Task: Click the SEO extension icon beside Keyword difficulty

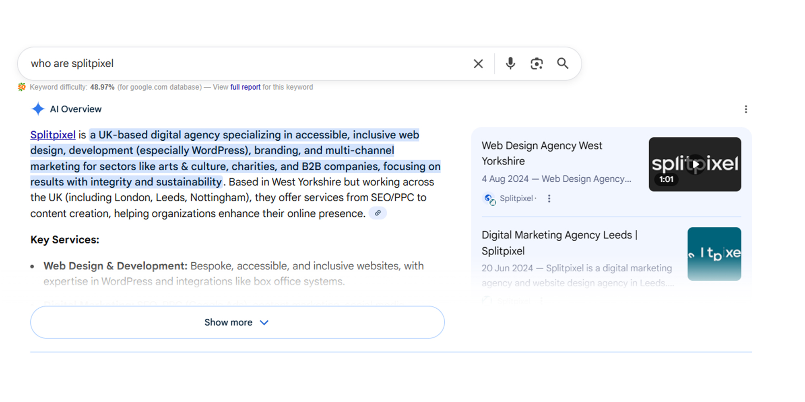Action: (x=22, y=87)
